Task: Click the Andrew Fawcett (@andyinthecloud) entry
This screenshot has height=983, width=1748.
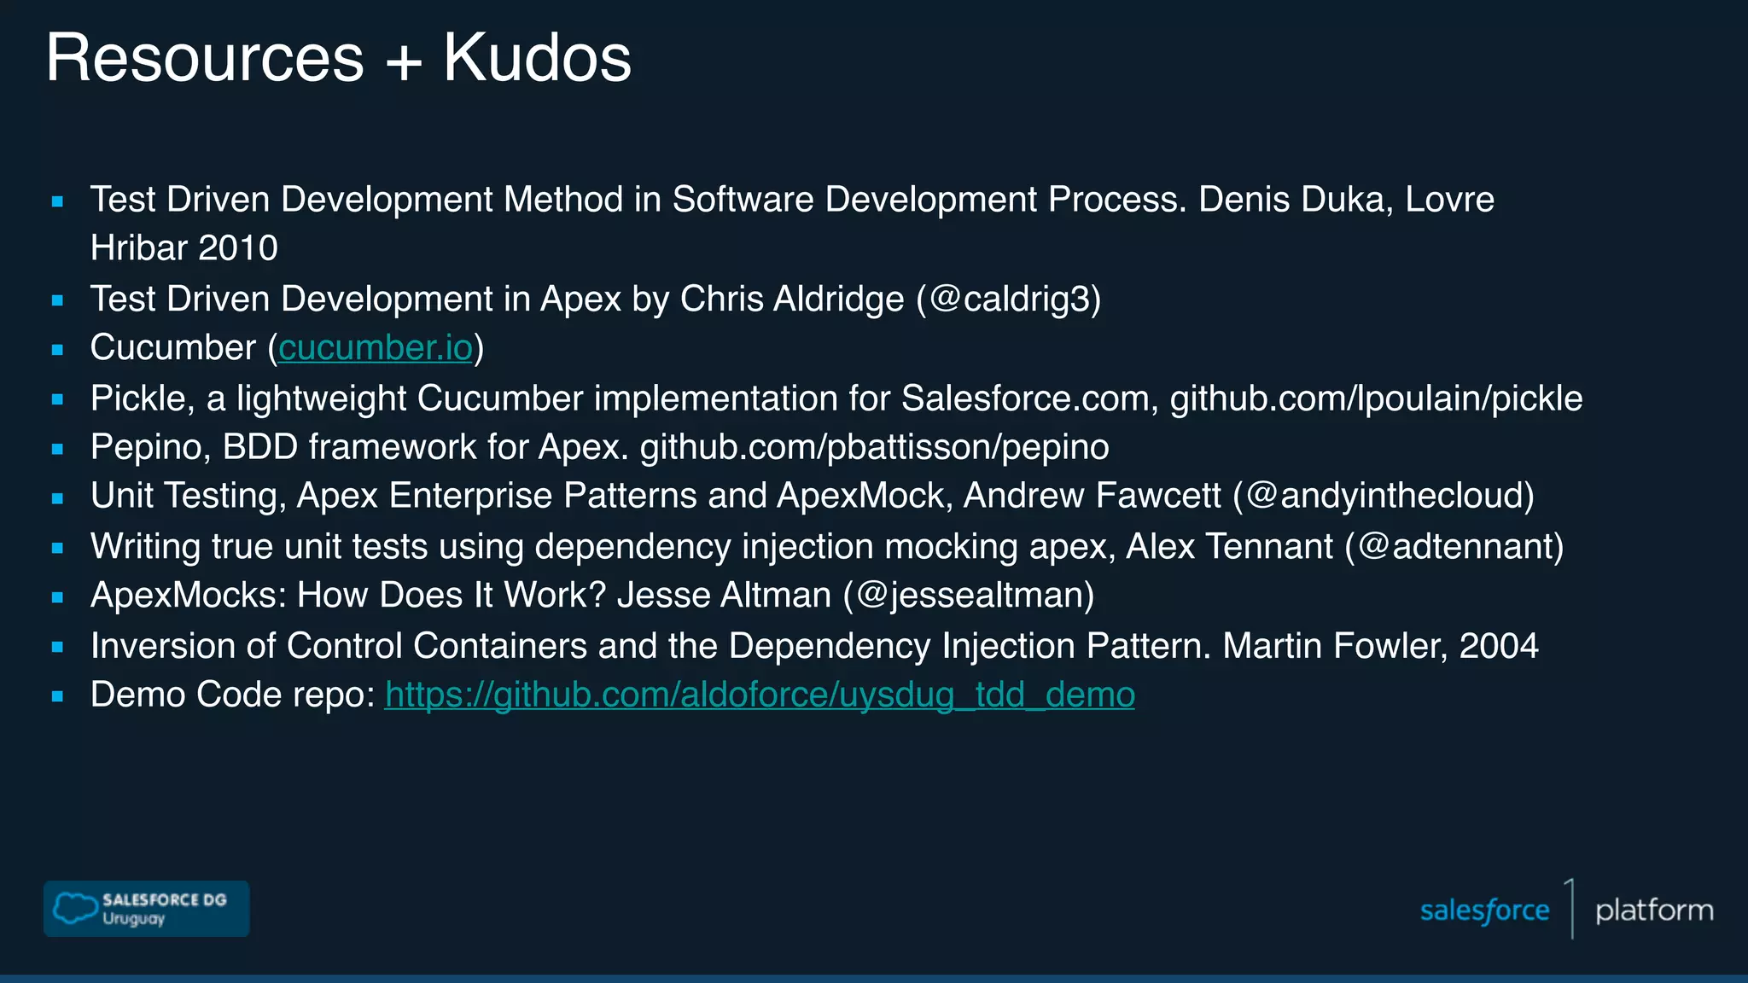Action: (813, 496)
